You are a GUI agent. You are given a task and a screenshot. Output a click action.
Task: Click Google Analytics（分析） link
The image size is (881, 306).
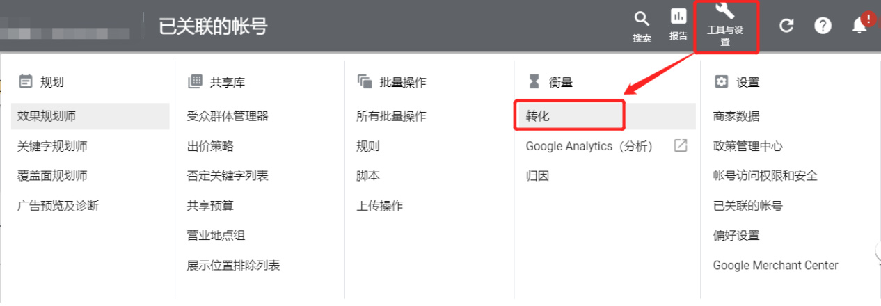click(590, 146)
